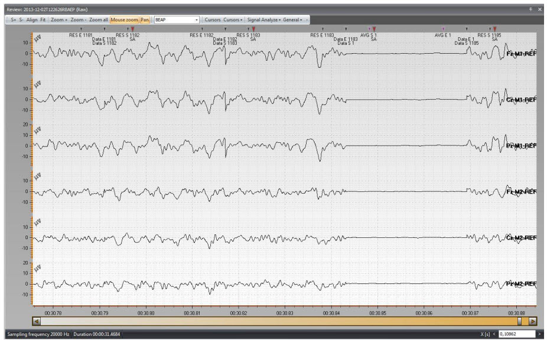Close the Review panel

[540, 9]
